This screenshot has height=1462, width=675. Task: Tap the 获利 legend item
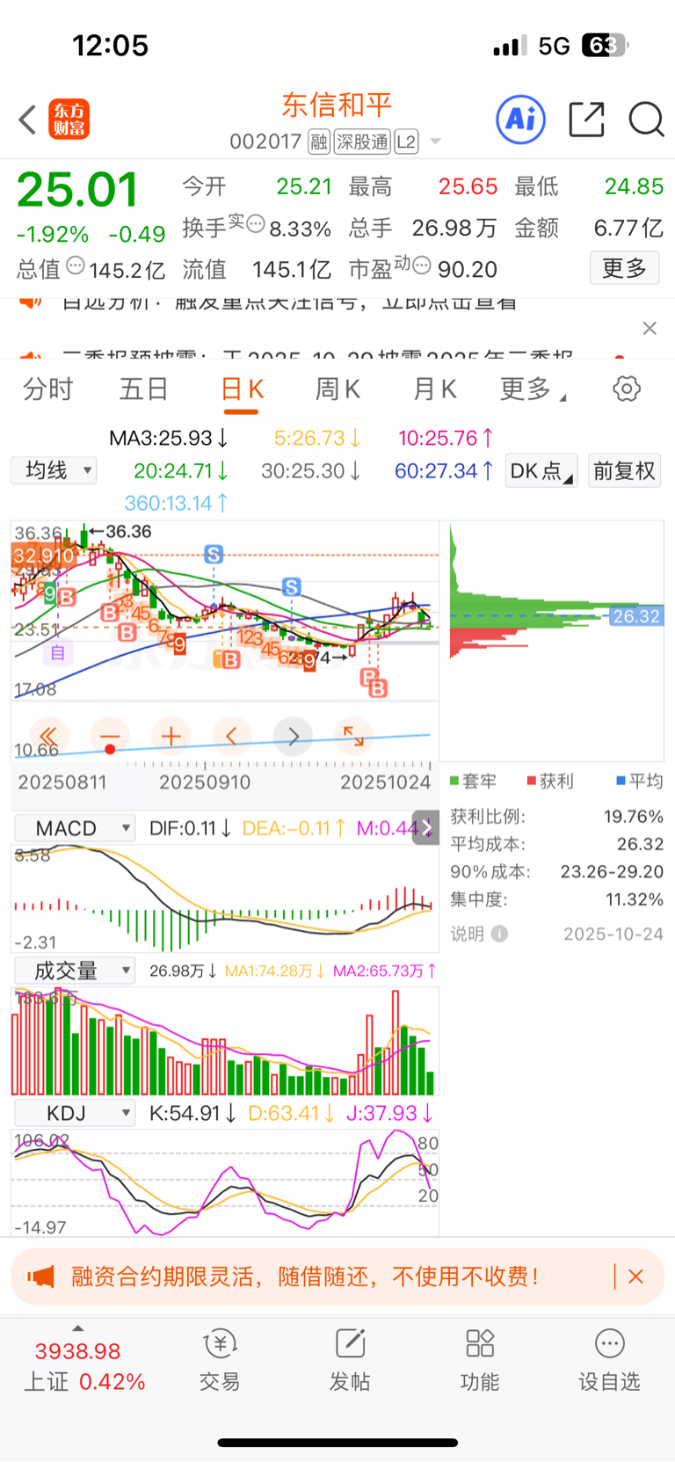point(550,781)
